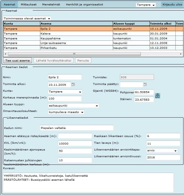Click the KVL (lkm/vrk) input
The height and width of the screenshot is (195, 184).
pyautogui.click(x=75, y=143)
